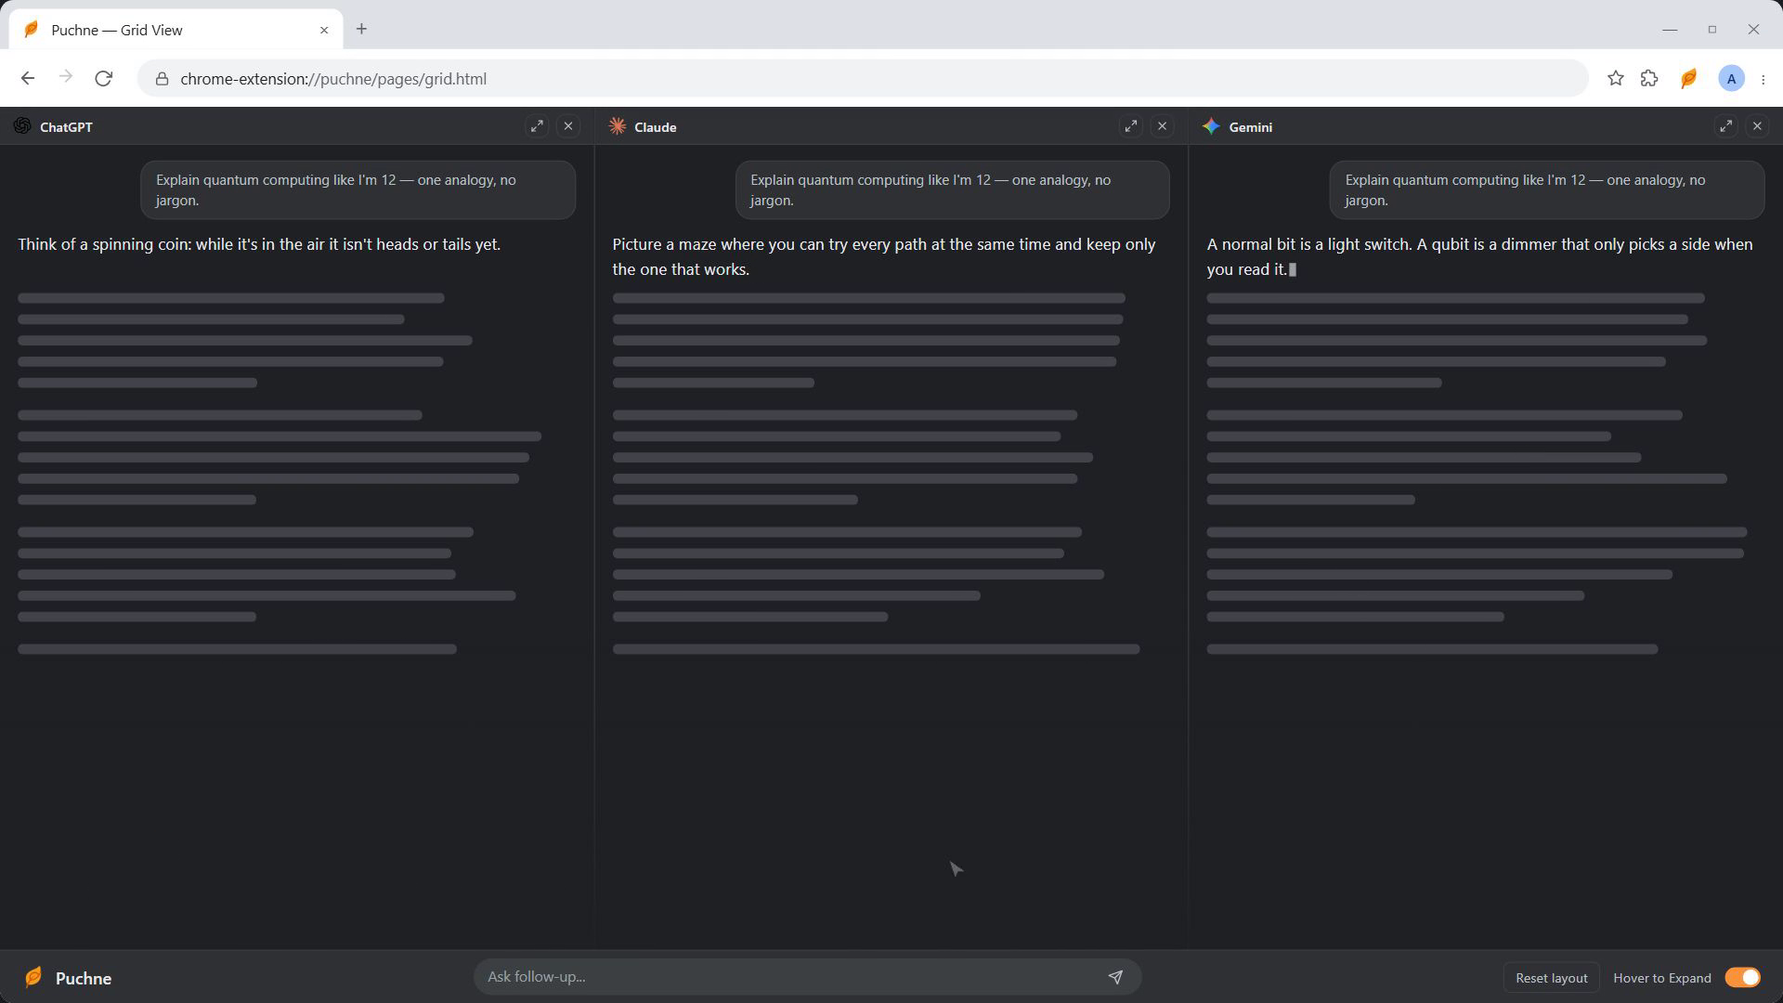Send the follow-up message

click(1115, 977)
